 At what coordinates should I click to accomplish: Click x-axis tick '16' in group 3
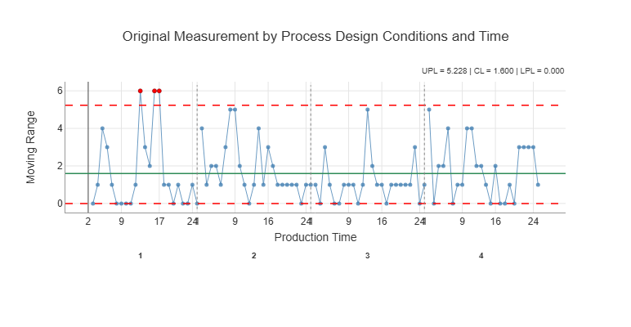(x=382, y=221)
